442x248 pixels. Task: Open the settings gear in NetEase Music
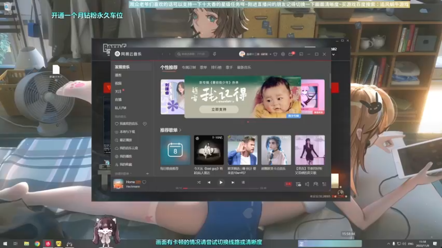[283, 54]
